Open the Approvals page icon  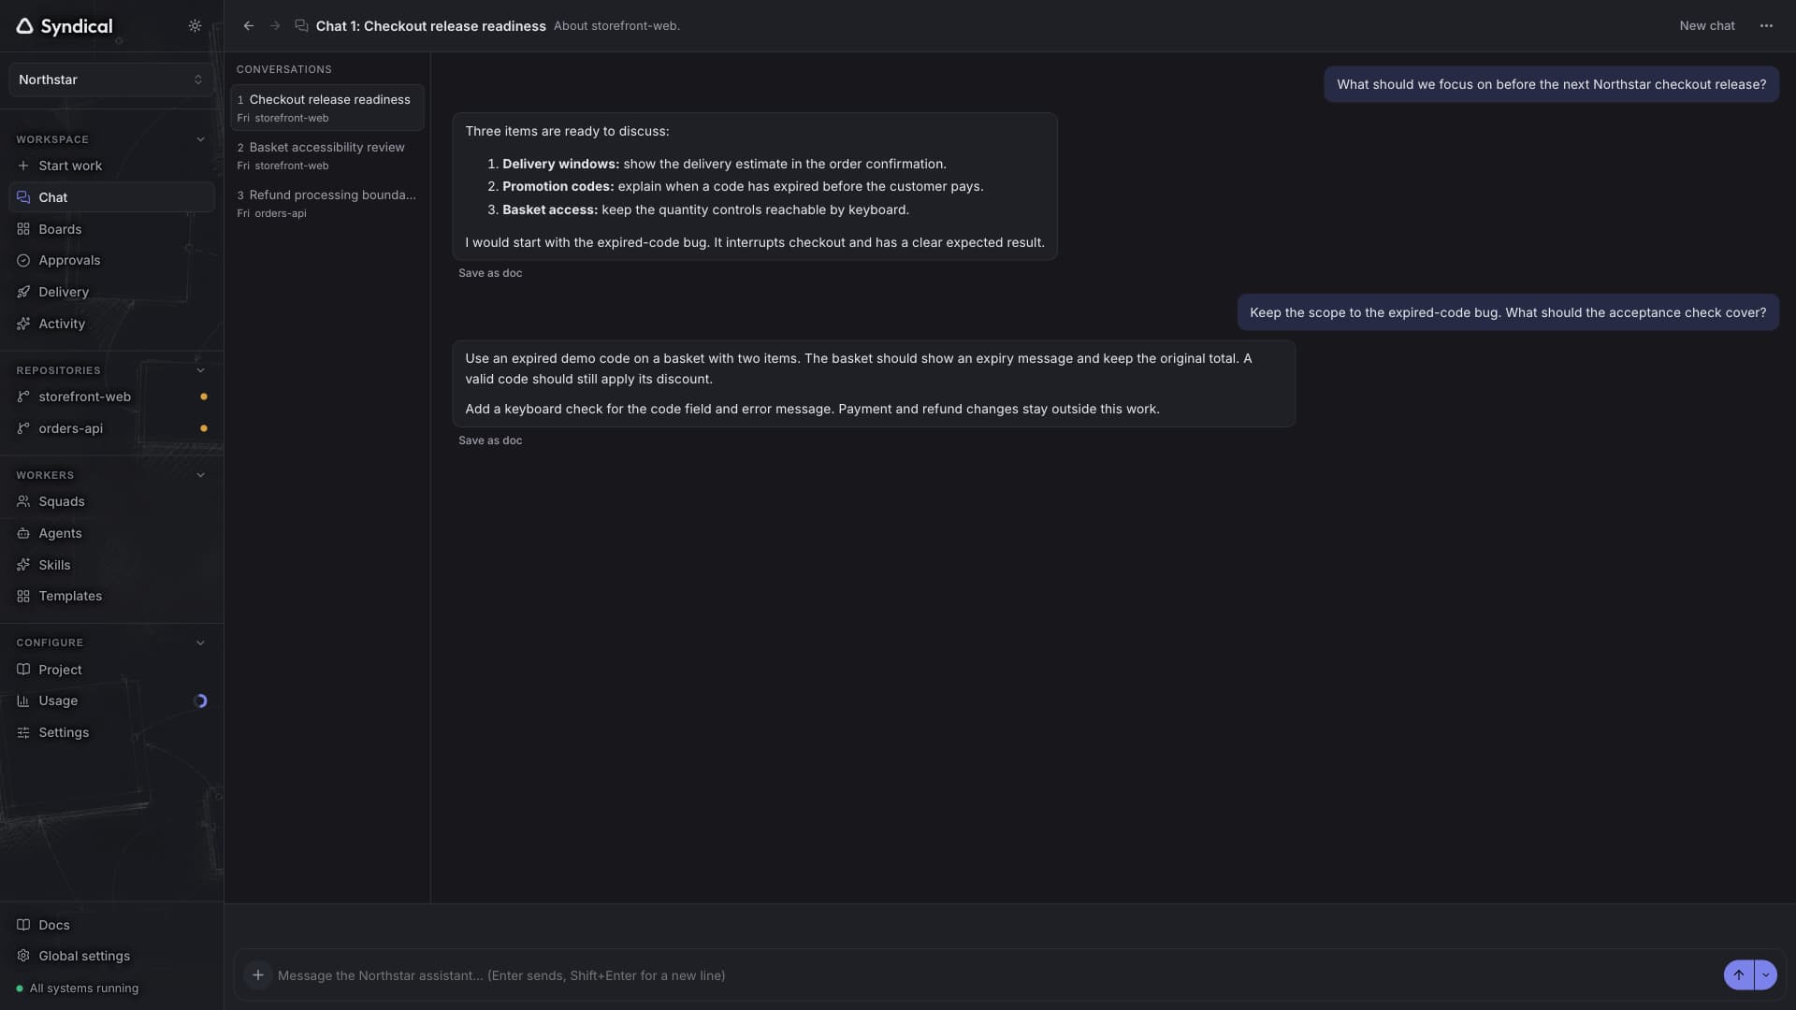tap(23, 260)
